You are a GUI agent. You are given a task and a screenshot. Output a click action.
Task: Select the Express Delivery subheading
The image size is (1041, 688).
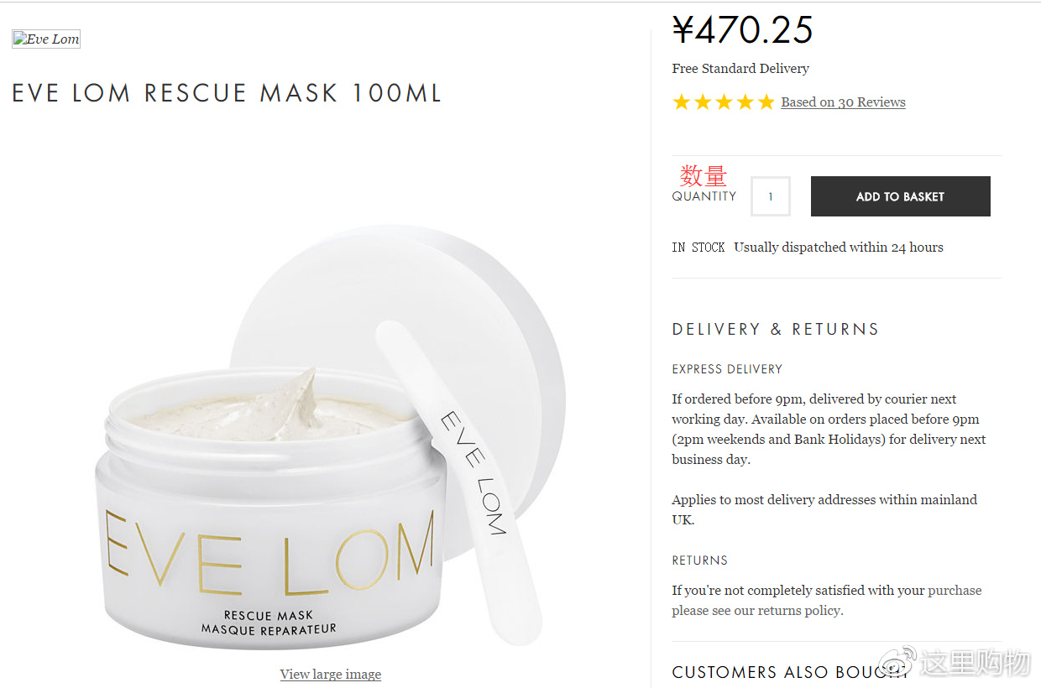click(727, 369)
